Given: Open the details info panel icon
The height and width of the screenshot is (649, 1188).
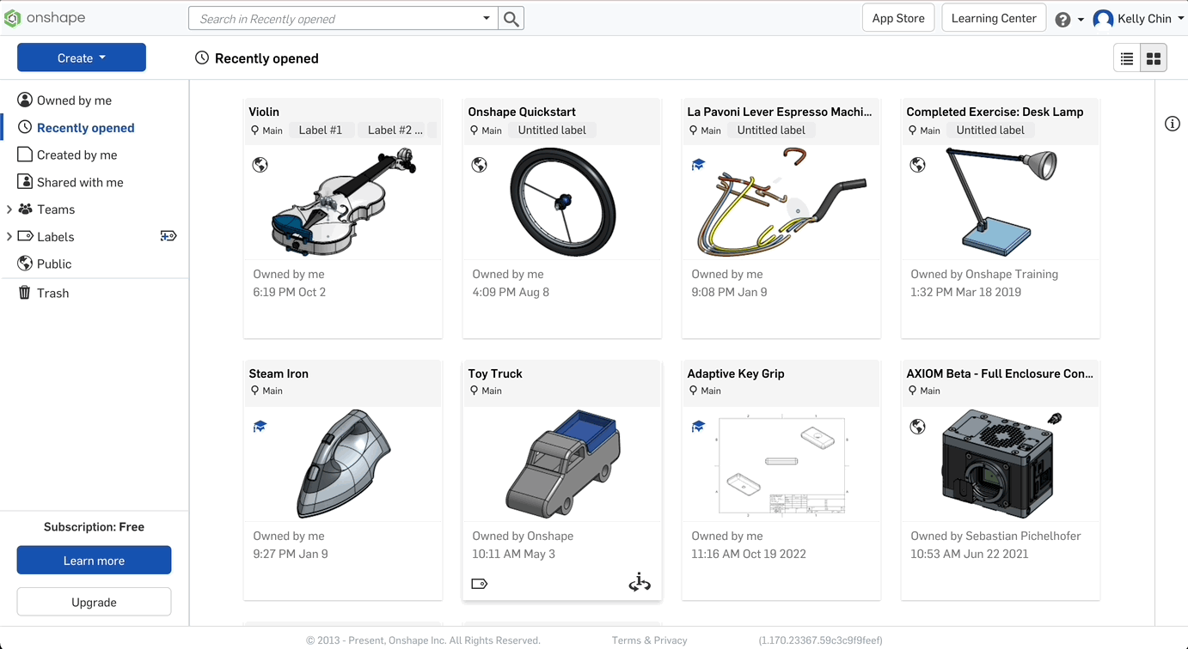Looking at the screenshot, I should point(1173,124).
